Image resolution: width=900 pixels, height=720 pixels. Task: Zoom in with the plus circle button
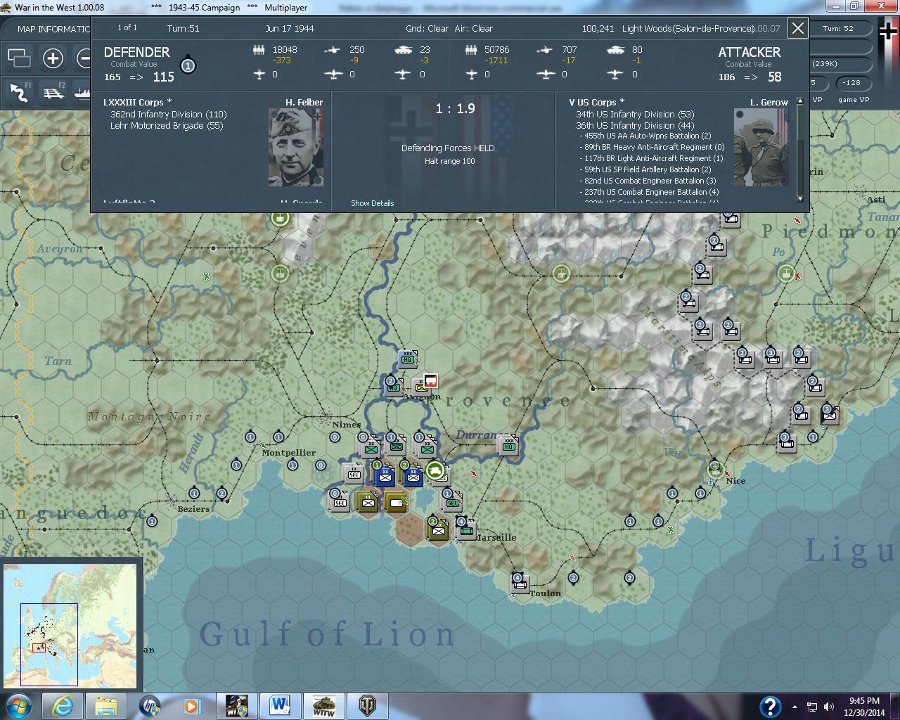tap(53, 58)
